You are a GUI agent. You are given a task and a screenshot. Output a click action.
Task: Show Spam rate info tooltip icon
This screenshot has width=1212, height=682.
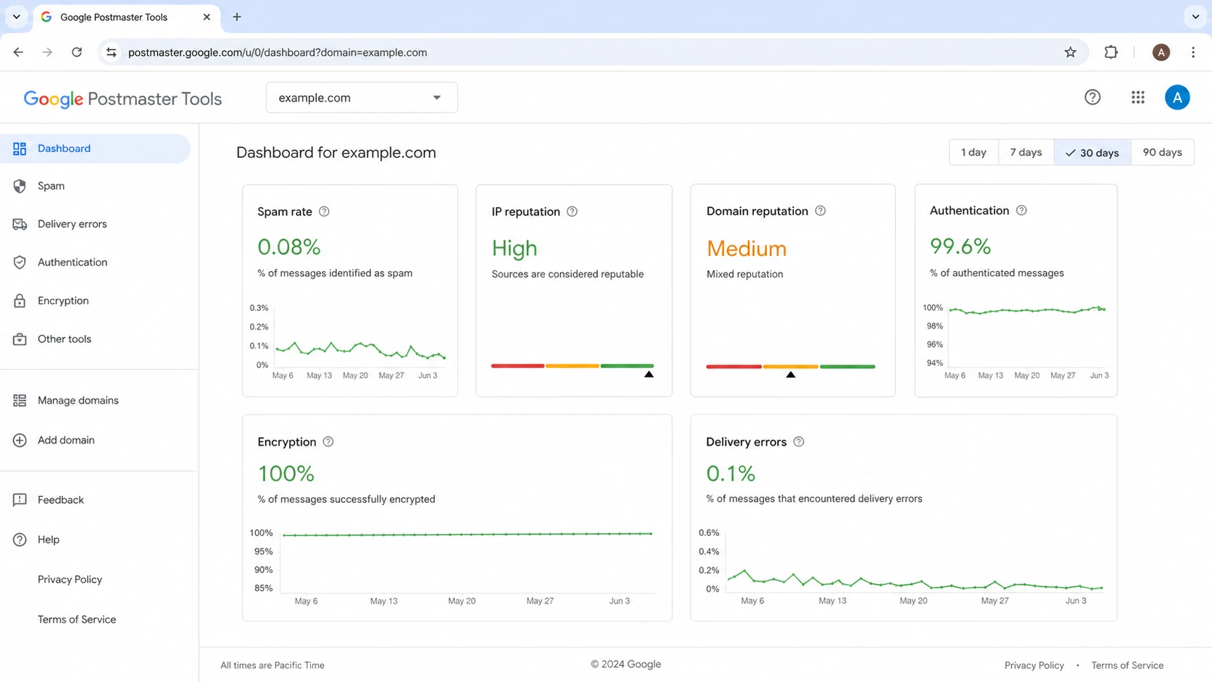pos(324,212)
